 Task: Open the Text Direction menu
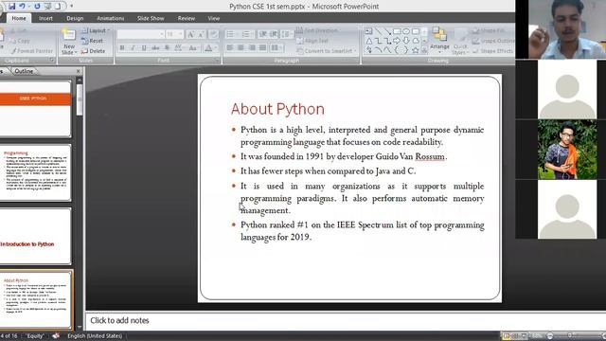318,30
